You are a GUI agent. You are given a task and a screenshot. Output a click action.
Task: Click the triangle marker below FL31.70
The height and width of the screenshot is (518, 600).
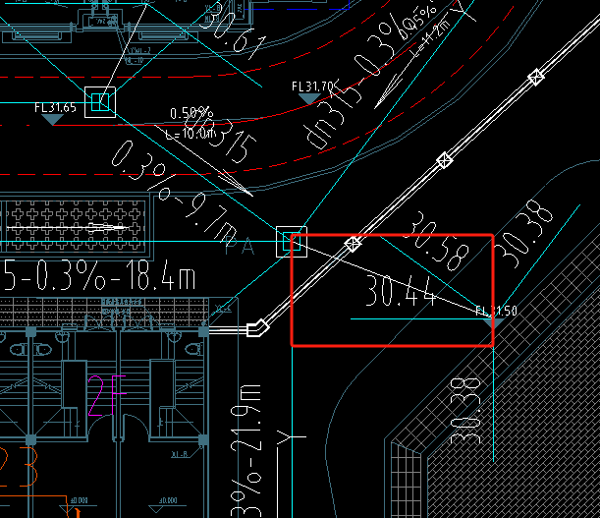point(309,99)
